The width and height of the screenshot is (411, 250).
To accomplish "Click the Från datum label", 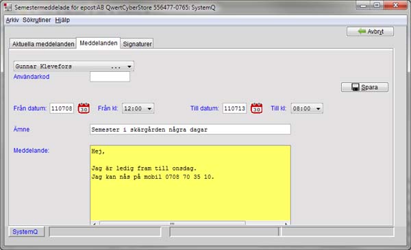I will tap(30, 108).
